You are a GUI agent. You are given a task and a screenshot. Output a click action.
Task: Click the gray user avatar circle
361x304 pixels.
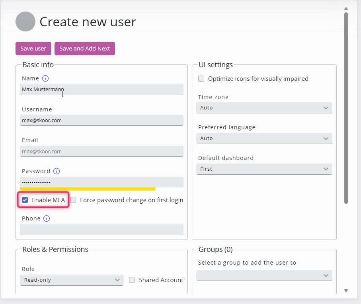[x=25, y=21]
